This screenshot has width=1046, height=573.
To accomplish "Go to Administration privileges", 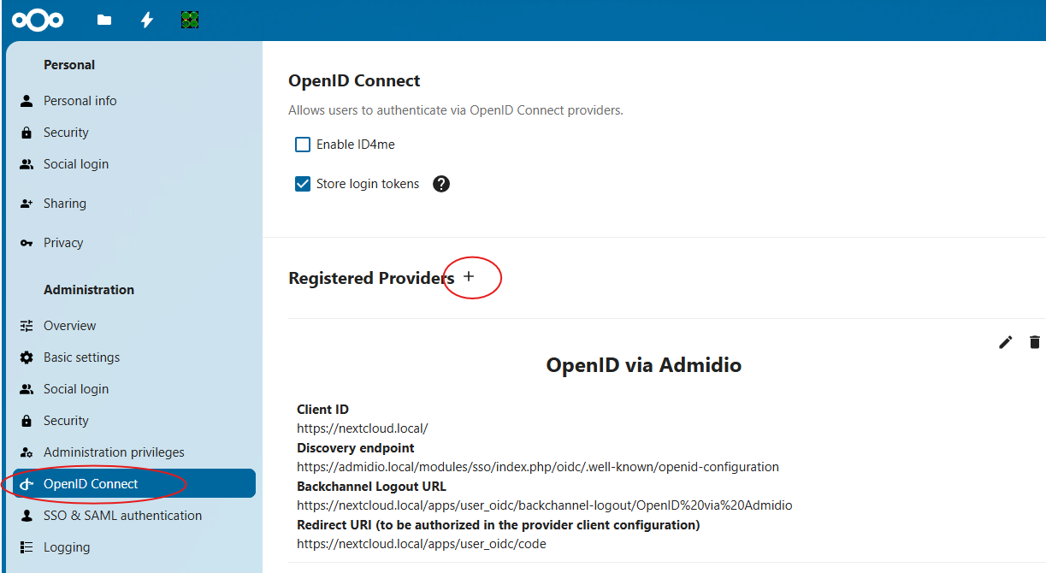I will [x=114, y=452].
